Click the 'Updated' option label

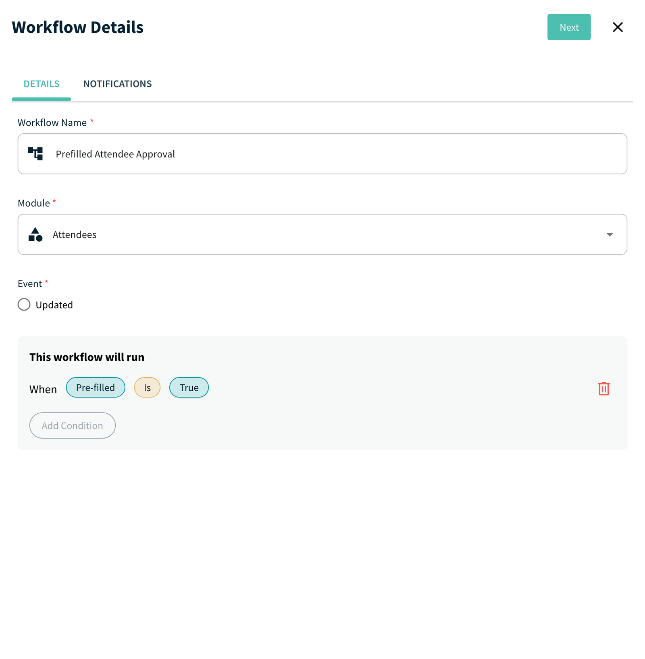[54, 305]
